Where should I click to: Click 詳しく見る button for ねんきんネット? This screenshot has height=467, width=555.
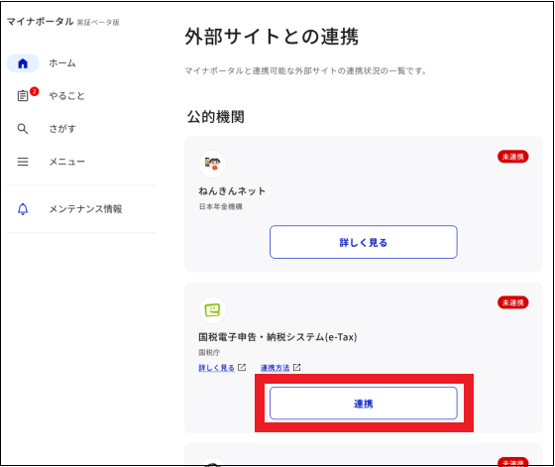click(364, 242)
